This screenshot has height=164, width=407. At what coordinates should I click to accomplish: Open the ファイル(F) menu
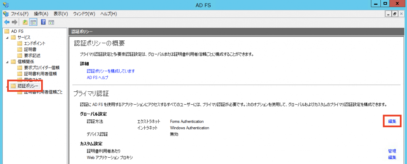pos(20,14)
